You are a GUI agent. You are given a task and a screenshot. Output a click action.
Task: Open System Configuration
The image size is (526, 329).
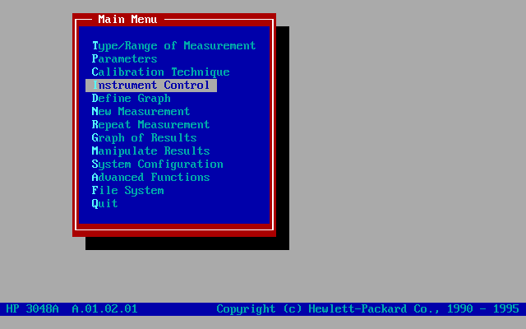(157, 164)
